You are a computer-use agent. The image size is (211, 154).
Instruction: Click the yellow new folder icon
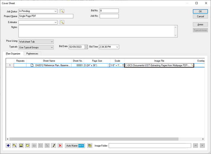click(x=28, y=146)
